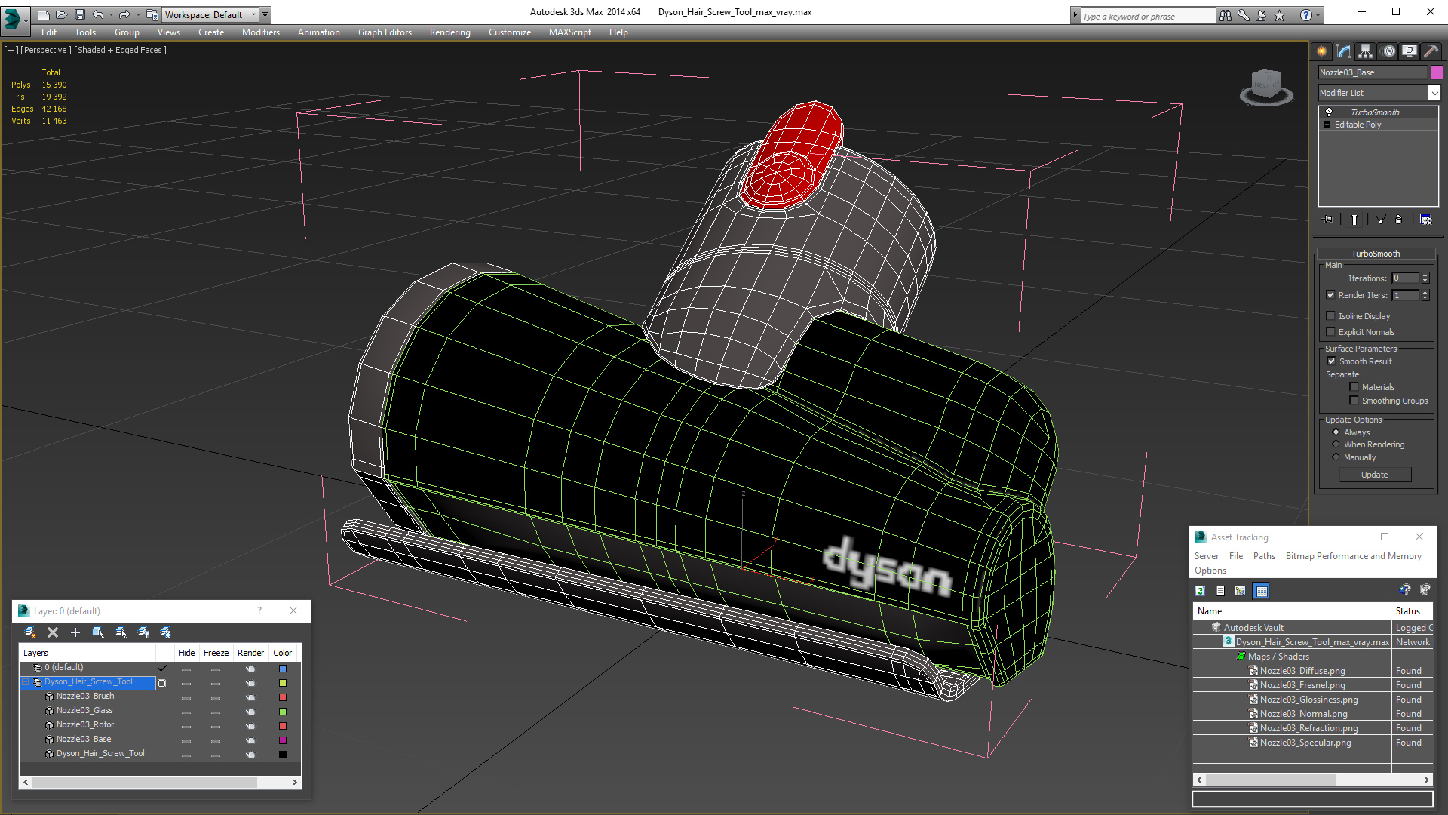This screenshot has height=815, width=1448.
Task: Click Highlight Selected Objects' Layers icon
Action: pyautogui.click(x=121, y=632)
